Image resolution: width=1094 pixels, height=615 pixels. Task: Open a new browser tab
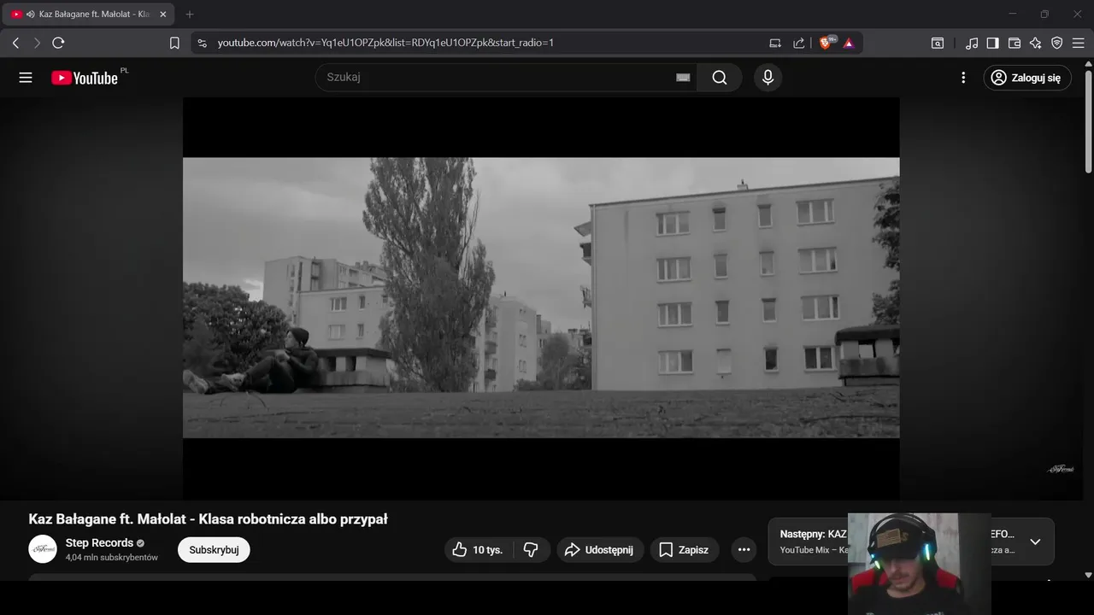[x=190, y=15]
